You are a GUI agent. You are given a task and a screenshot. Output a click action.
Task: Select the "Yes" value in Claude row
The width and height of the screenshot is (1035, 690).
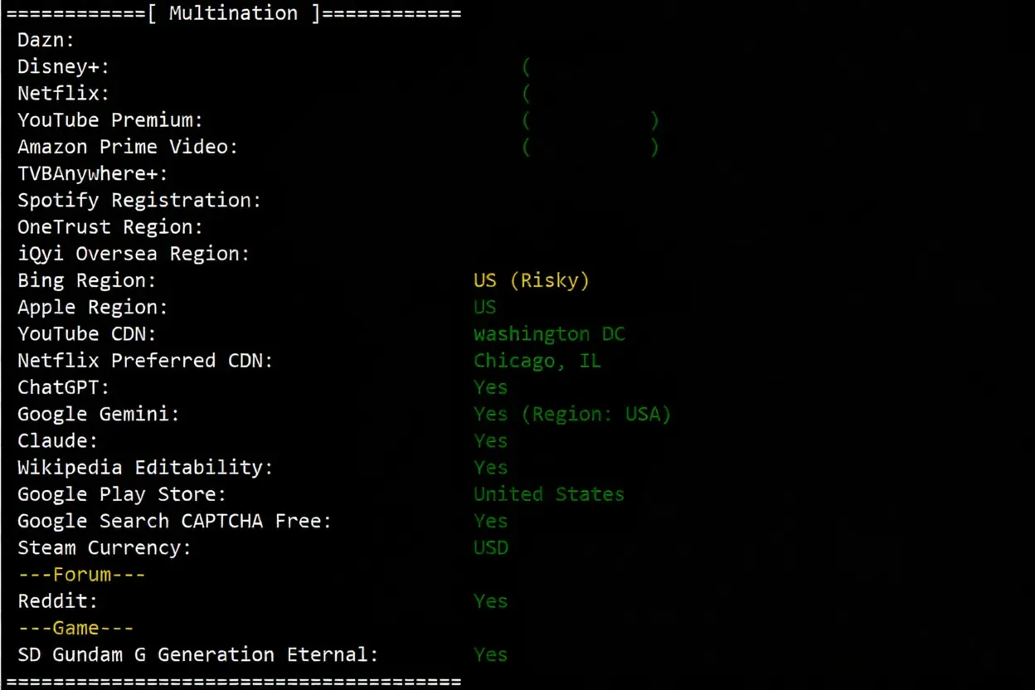click(491, 440)
